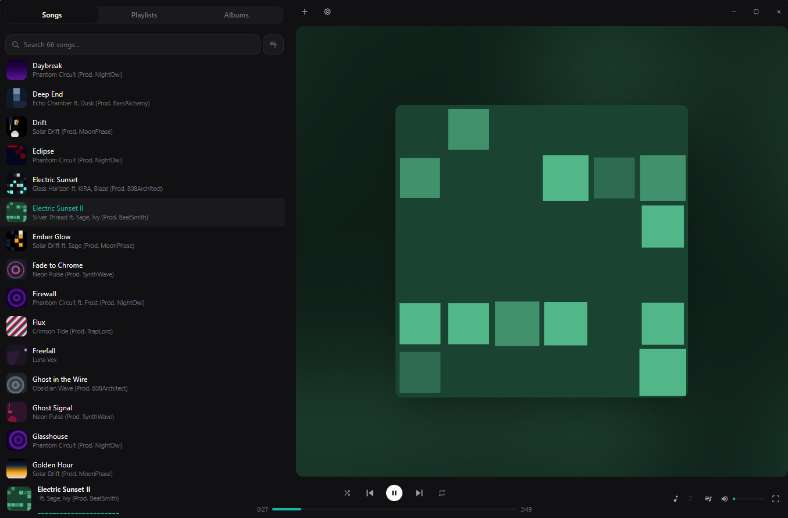Toggle shuffle playback
Screen dimensions: 788x518
pyautogui.click(x=347, y=493)
